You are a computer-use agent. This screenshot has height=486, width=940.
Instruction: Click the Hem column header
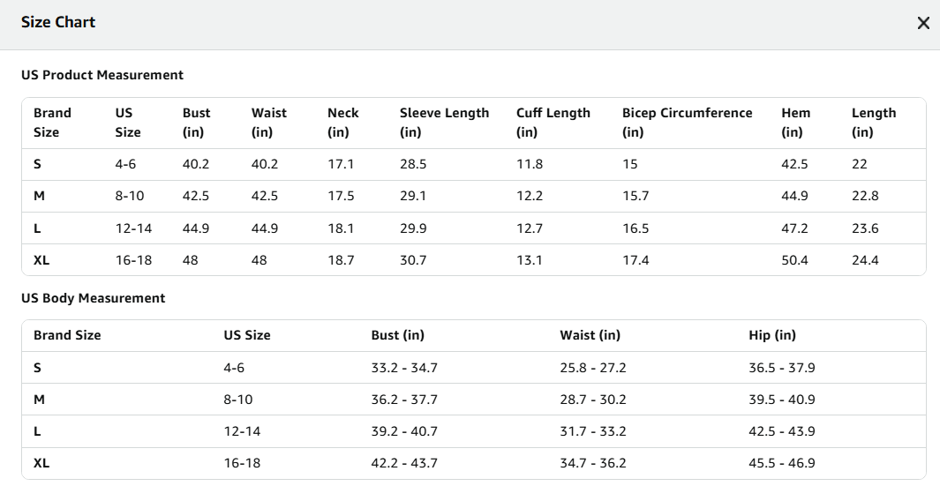(795, 123)
